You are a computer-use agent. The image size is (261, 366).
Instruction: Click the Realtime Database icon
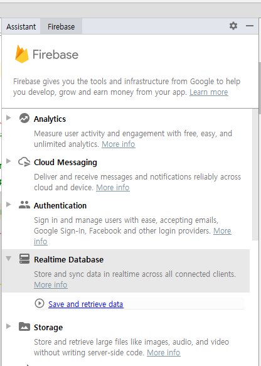24,259
